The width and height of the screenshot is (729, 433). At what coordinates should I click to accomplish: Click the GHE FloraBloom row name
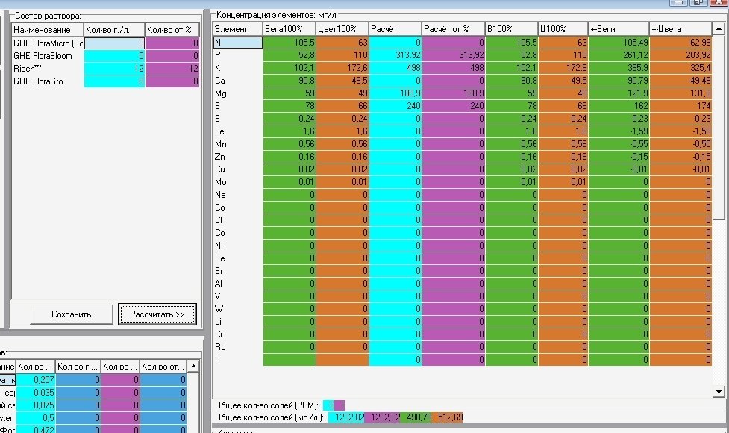[x=43, y=56]
